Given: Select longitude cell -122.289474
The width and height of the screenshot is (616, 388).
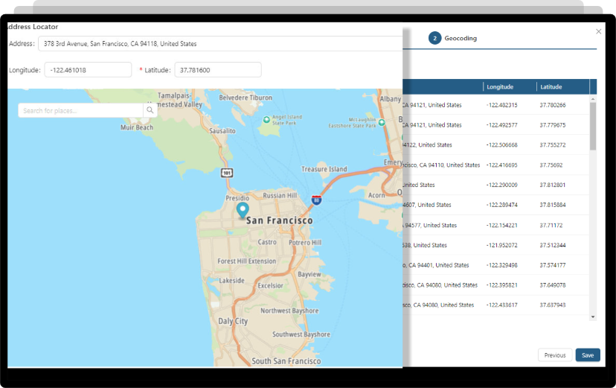Looking at the screenshot, I should (x=501, y=205).
